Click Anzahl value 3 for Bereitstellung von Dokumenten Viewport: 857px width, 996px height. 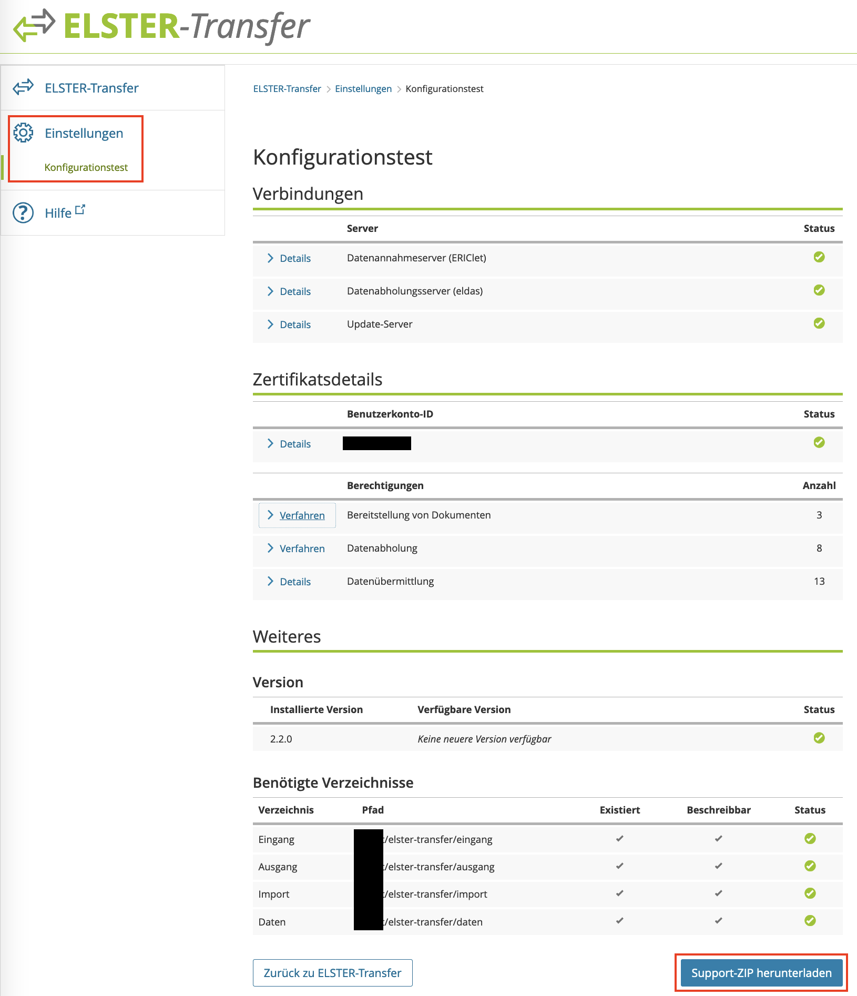pos(819,515)
